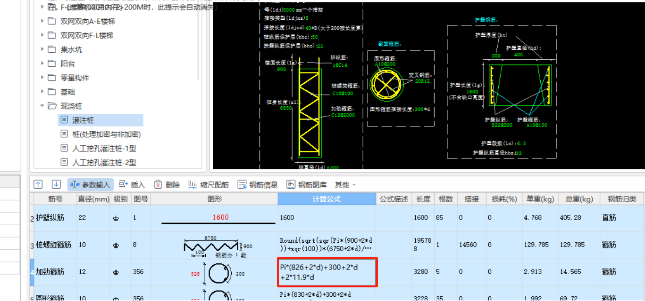This screenshot has height=301, width=645.
Task: Click the 级别 column header
Action: coord(121,199)
